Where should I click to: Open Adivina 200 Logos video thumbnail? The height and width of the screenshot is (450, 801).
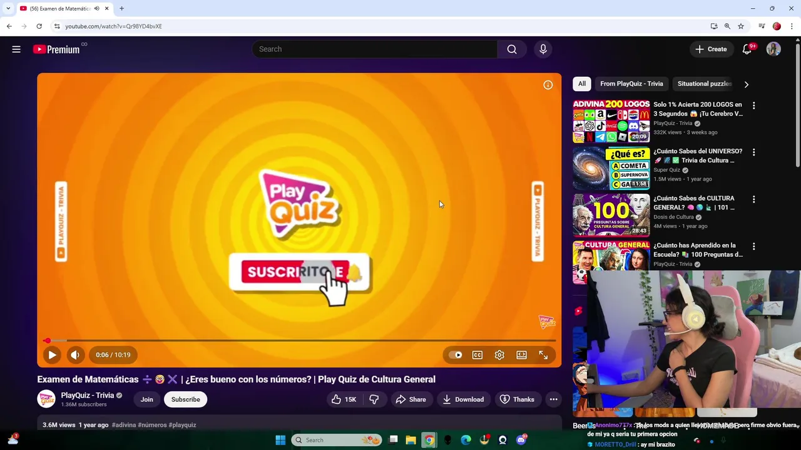611,121
